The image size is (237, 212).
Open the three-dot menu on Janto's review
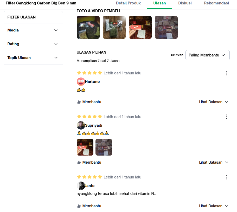[x=226, y=177]
